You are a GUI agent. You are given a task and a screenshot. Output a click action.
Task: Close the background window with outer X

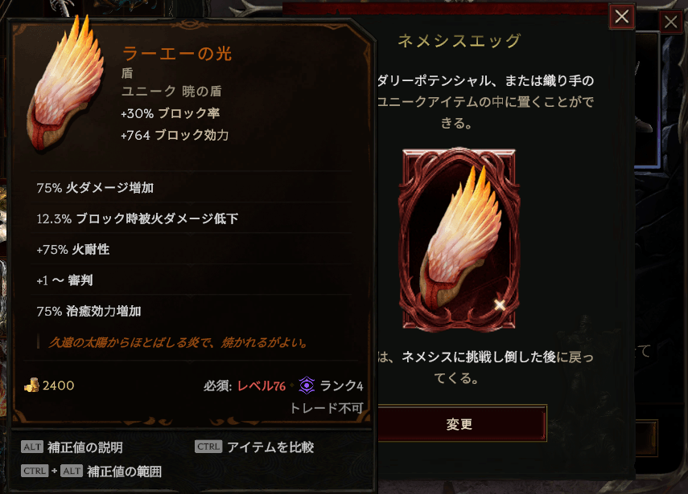(x=671, y=22)
